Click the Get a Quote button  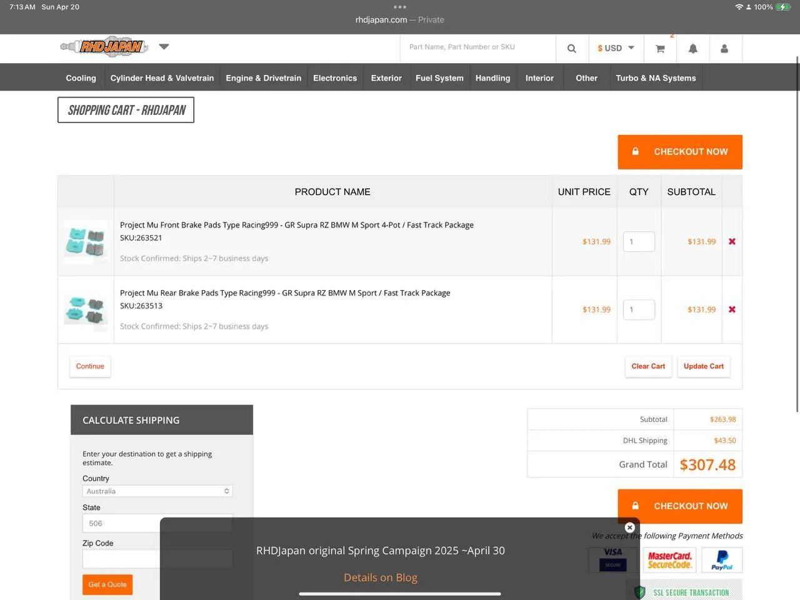pos(107,584)
